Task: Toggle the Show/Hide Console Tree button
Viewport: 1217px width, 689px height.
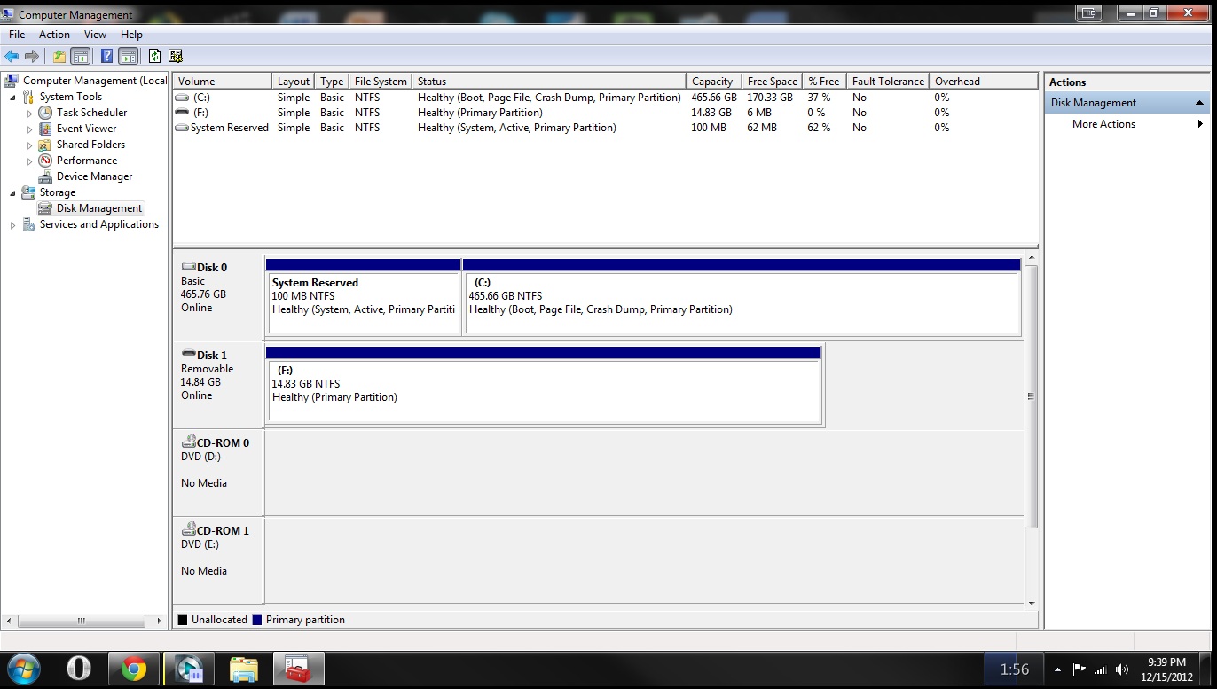Action: [x=81, y=56]
